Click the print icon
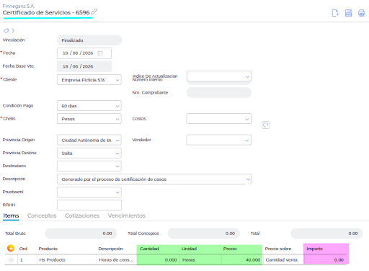 point(361,13)
